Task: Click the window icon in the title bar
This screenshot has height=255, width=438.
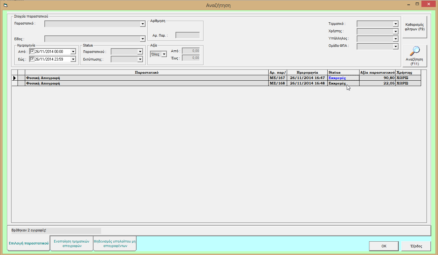Action: pyautogui.click(x=5, y=5)
